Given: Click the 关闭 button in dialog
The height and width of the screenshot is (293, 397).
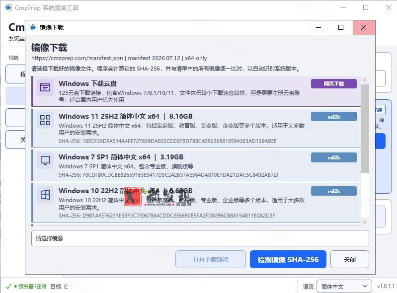Looking at the screenshot, I should tap(350, 259).
